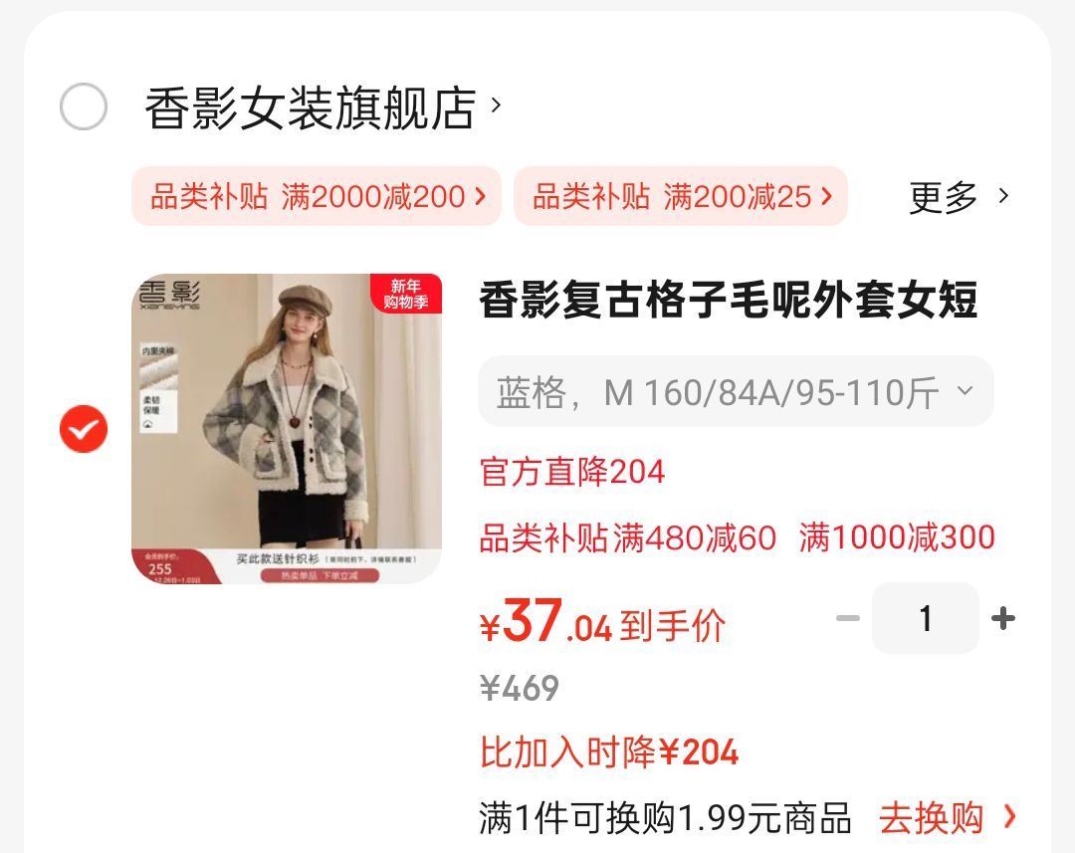The width and height of the screenshot is (1075, 853).
Task: Increase item quantity with plus icon
Action: point(1003,618)
